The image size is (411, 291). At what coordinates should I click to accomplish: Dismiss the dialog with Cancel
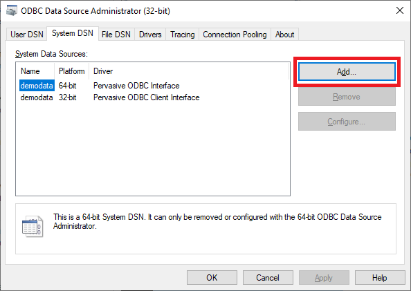[x=268, y=277]
